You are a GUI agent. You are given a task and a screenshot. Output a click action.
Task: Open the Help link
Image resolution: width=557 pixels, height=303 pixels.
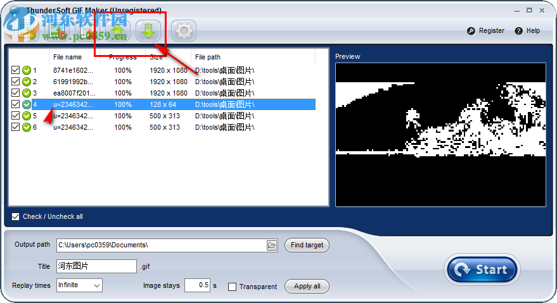533,31
